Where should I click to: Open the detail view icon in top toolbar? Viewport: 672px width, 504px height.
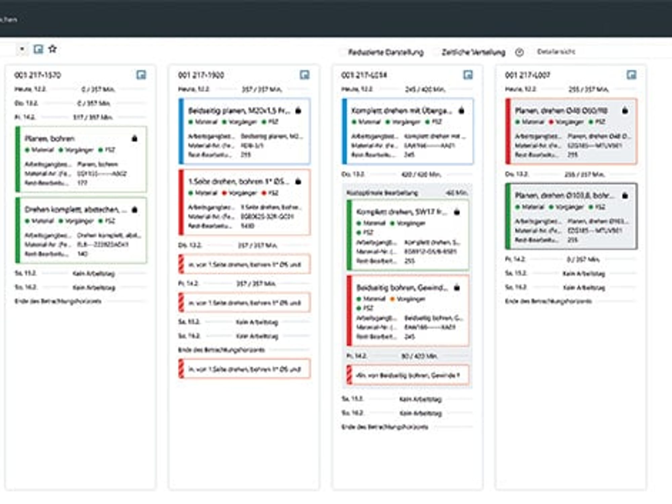point(39,49)
